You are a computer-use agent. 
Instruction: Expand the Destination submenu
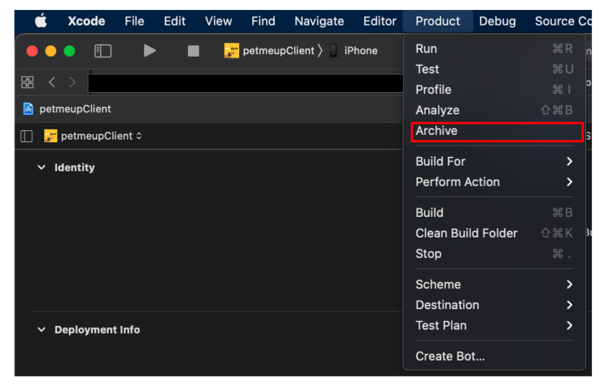(494, 306)
